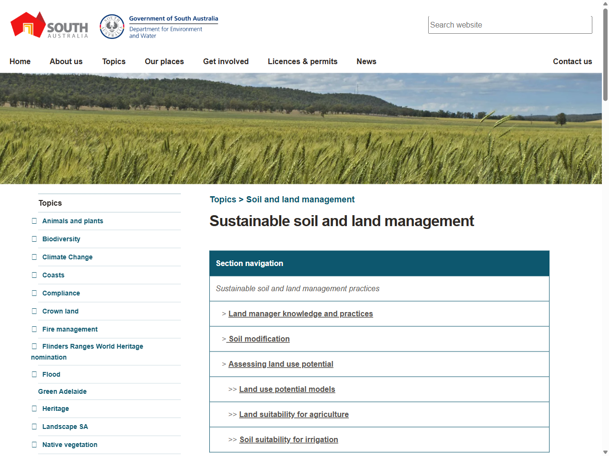This screenshot has height=456, width=609.
Task: Open Land suitability for agriculture link
Action: pos(294,414)
